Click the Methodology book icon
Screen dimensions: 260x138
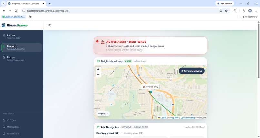pos(4,127)
